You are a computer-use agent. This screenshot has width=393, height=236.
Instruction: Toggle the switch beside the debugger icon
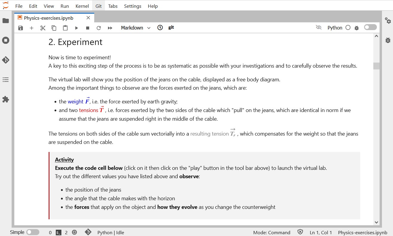[x=370, y=27]
